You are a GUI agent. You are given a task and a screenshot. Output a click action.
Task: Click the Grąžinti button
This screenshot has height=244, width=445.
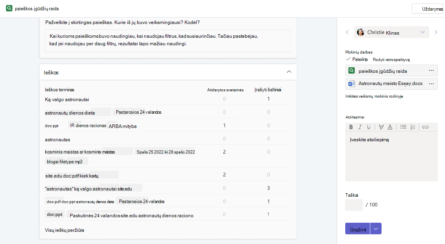point(357,229)
